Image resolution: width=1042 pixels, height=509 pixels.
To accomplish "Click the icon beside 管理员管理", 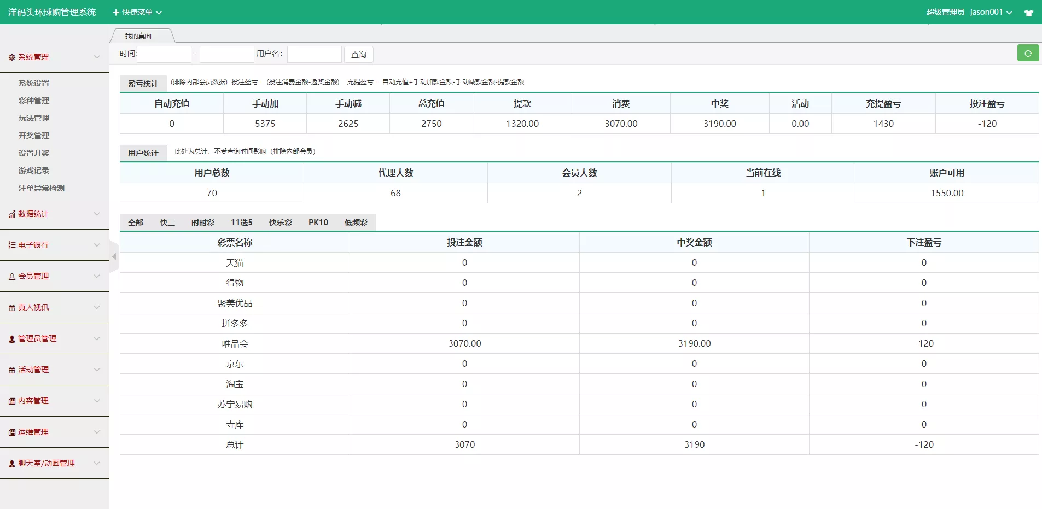I will 12,339.
